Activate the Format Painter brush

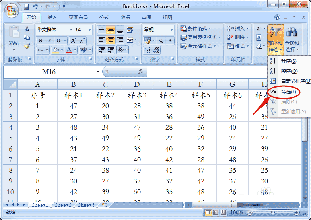point(27,46)
